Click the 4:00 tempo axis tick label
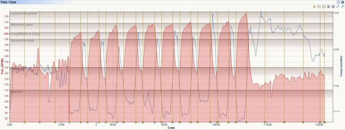The width and height of the screenshot is (345, 130). pos(337,86)
